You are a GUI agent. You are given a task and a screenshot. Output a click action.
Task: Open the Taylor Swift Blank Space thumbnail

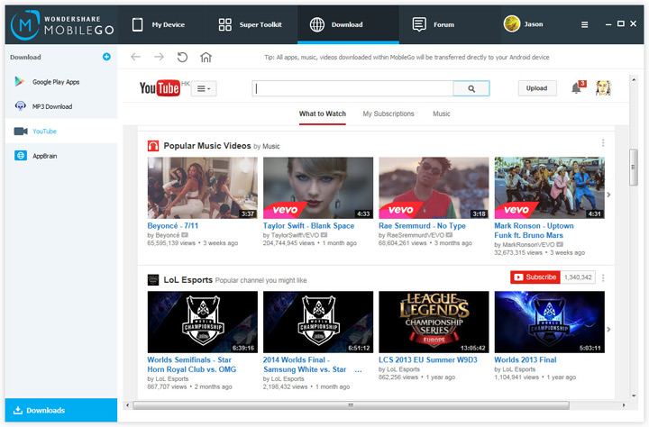(x=318, y=188)
